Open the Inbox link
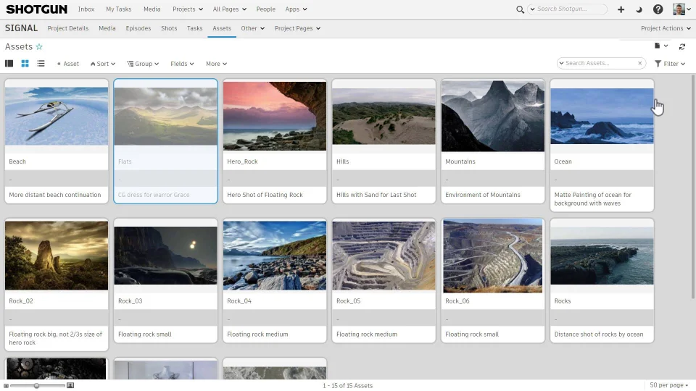Image resolution: width=696 pixels, height=391 pixels. coord(86,9)
